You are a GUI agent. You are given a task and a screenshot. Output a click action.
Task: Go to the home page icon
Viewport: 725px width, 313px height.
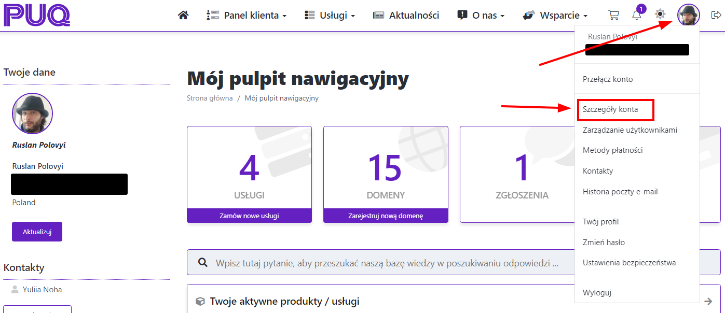point(183,16)
